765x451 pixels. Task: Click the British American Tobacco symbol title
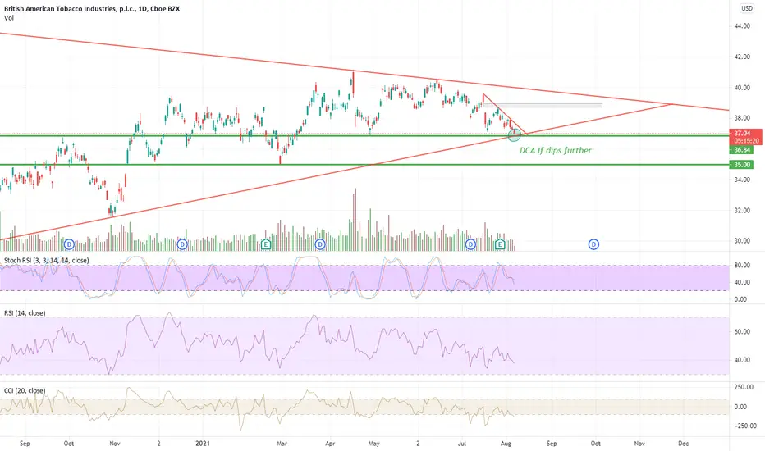click(x=92, y=9)
